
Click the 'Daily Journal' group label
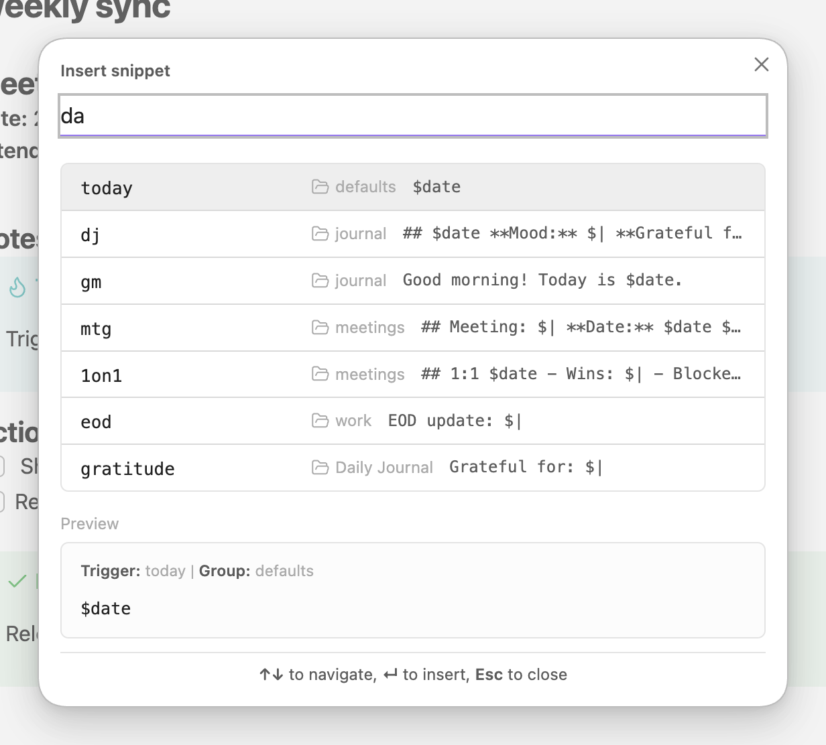click(x=384, y=468)
